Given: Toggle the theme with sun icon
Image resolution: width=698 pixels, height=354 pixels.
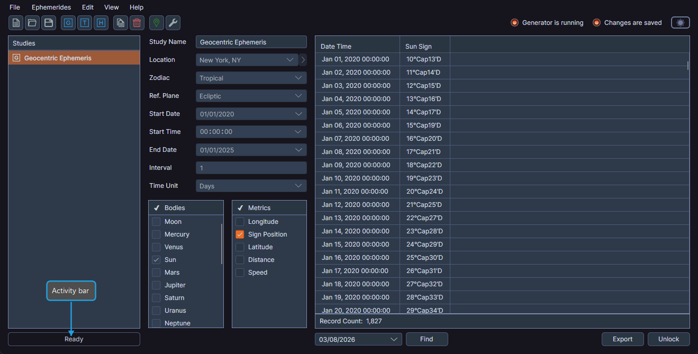Looking at the screenshot, I should (680, 23).
